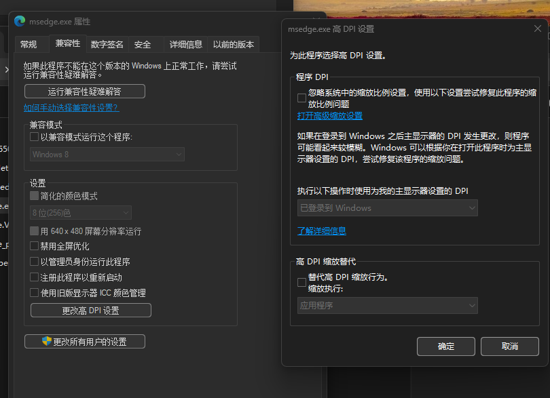This screenshot has width=550, height=398.
Task: Open the 应用程序 scaling dropdown
Action: pos(387,306)
